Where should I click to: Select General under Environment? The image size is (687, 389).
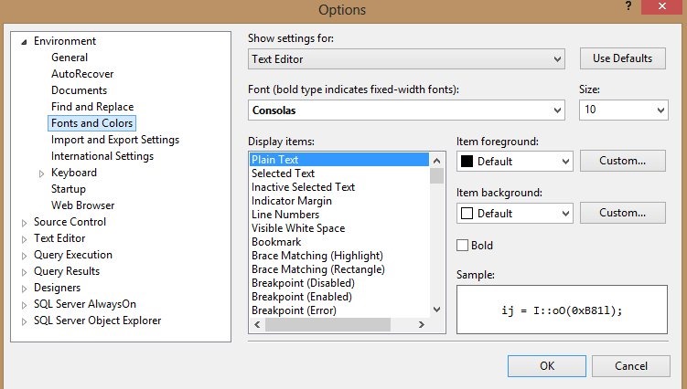tap(70, 58)
